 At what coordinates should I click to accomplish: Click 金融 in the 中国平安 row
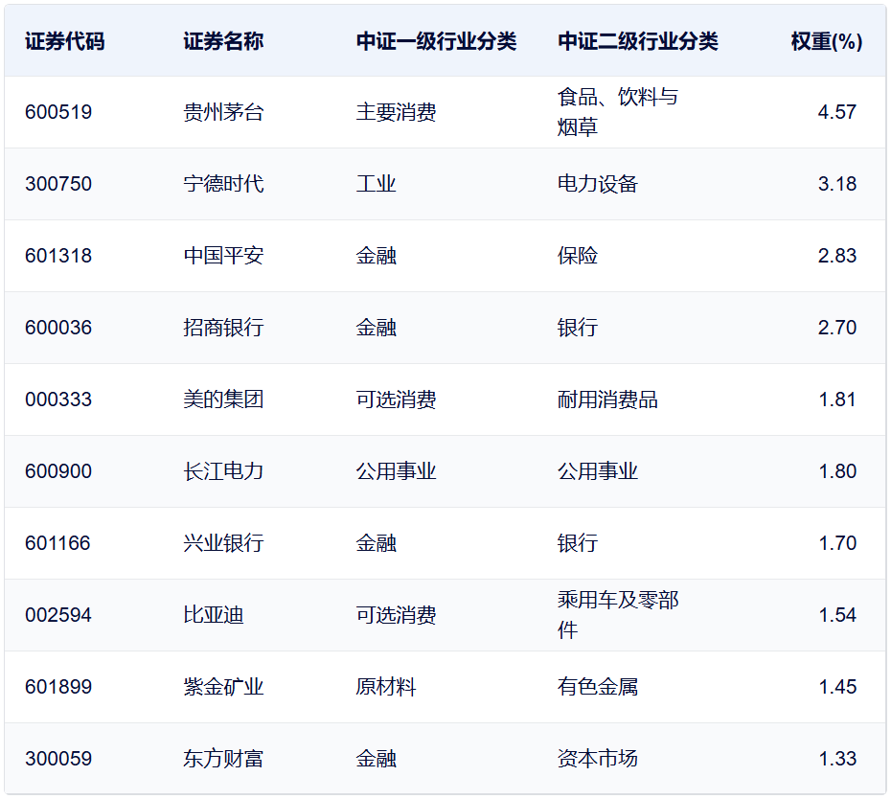coord(377,256)
